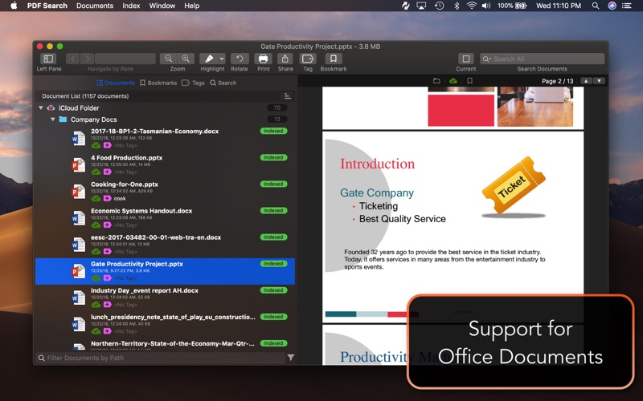Open the Highlight color dropdown arrow
This screenshot has width=643, height=401.
222,59
